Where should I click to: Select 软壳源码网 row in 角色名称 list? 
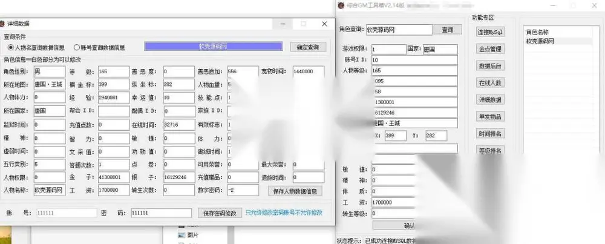click(558, 41)
